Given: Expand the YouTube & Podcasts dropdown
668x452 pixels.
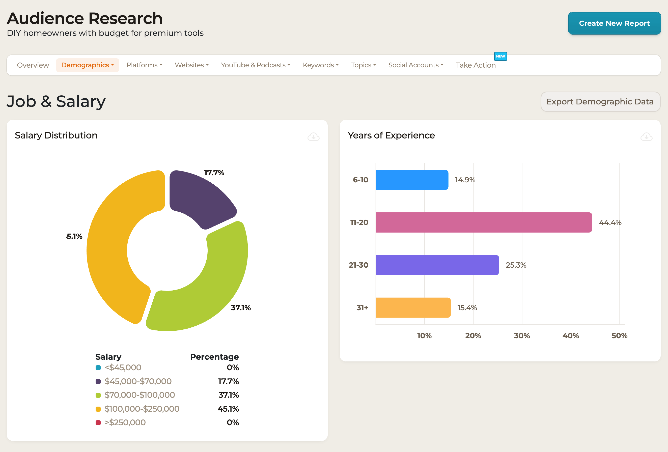Looking at the screenshot, I should 256,65.
